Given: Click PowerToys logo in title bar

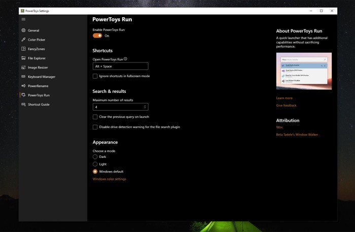Looking at the screenshot, I should point(22,11).
